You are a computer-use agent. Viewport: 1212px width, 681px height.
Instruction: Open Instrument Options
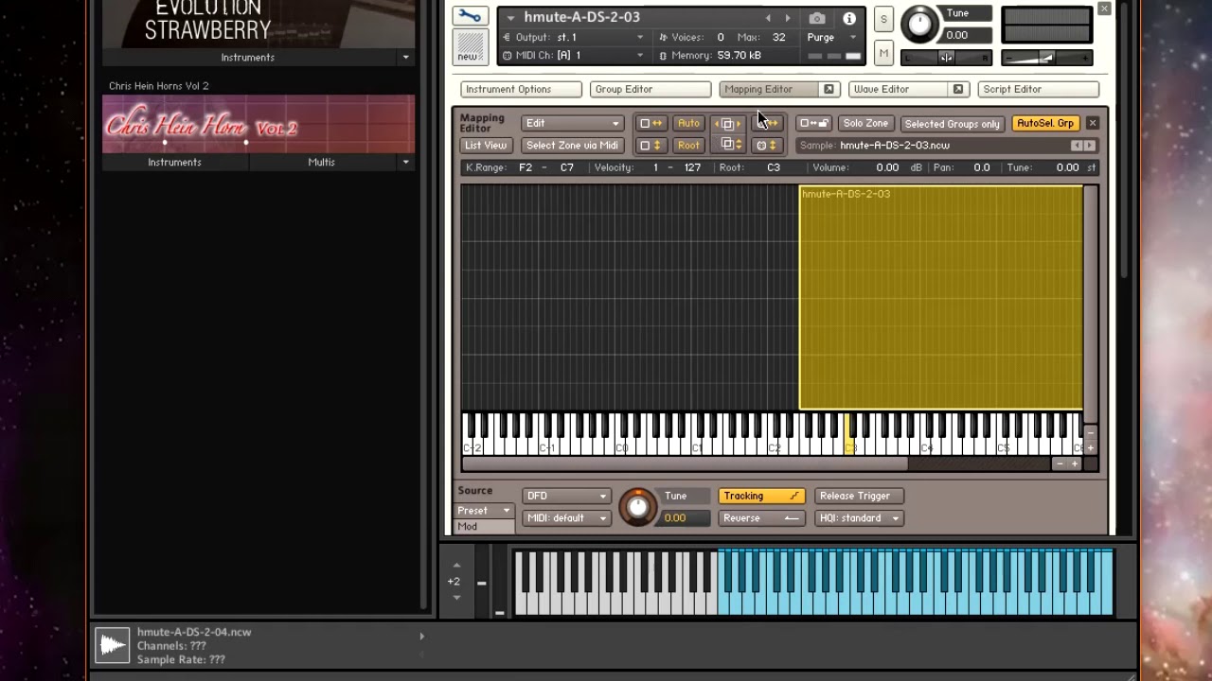tap(521, 89)
